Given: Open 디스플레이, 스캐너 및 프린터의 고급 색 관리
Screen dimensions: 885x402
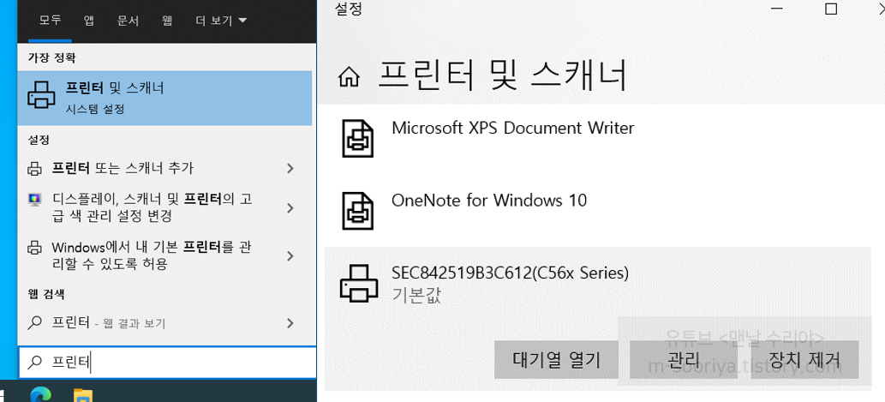Looking at the screenshot, I should [x=164, y=207].
